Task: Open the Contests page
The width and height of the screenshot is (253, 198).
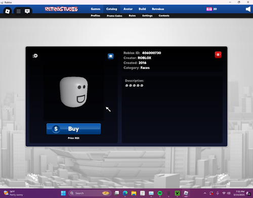Action: coord(164,16)
